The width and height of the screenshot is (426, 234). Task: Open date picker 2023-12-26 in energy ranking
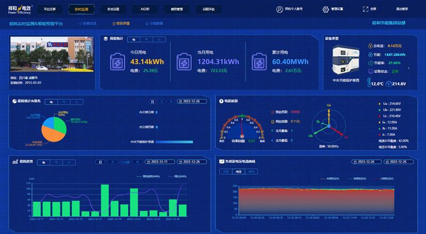point(193,101)
